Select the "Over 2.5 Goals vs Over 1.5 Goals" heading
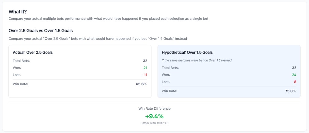This screenshot has height=133, width=309. point(40,31)
